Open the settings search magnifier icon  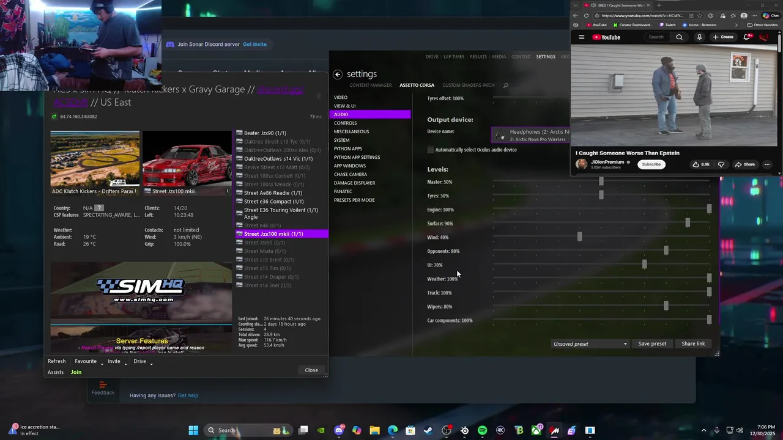click(505, 86)
